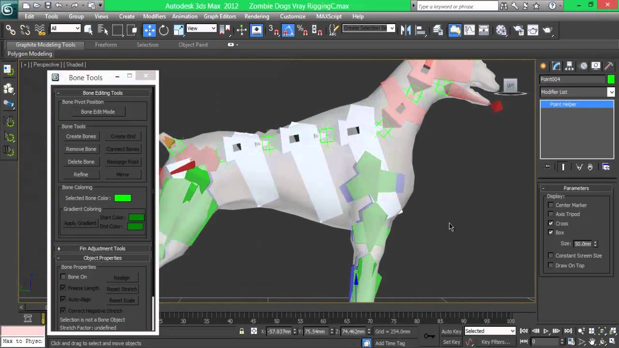The height and width of the screenshot is (348, 619).
Task: Click the Mirror tool icon
Action: pos(406,30)
